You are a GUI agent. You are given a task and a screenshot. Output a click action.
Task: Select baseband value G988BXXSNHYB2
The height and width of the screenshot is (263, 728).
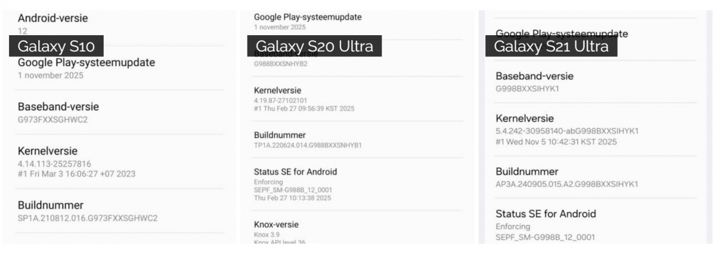click(x=281, y=64)
